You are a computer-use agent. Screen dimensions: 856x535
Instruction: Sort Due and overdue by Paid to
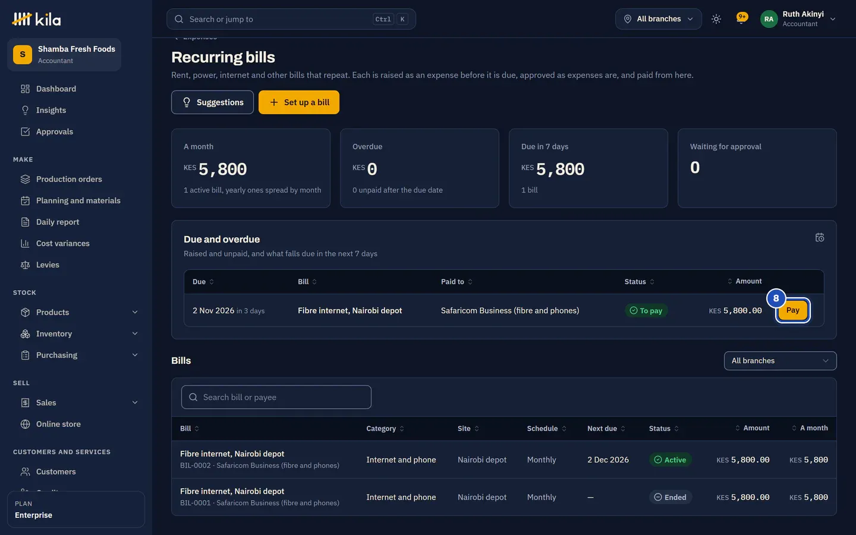pyautogui.click(x=457, y=282)
